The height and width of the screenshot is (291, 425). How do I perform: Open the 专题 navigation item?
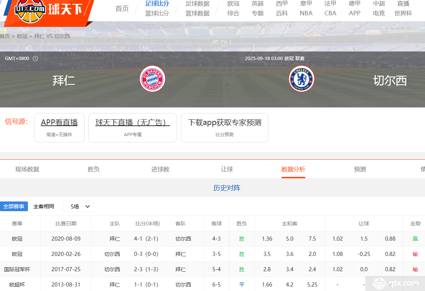click(258, 13)
